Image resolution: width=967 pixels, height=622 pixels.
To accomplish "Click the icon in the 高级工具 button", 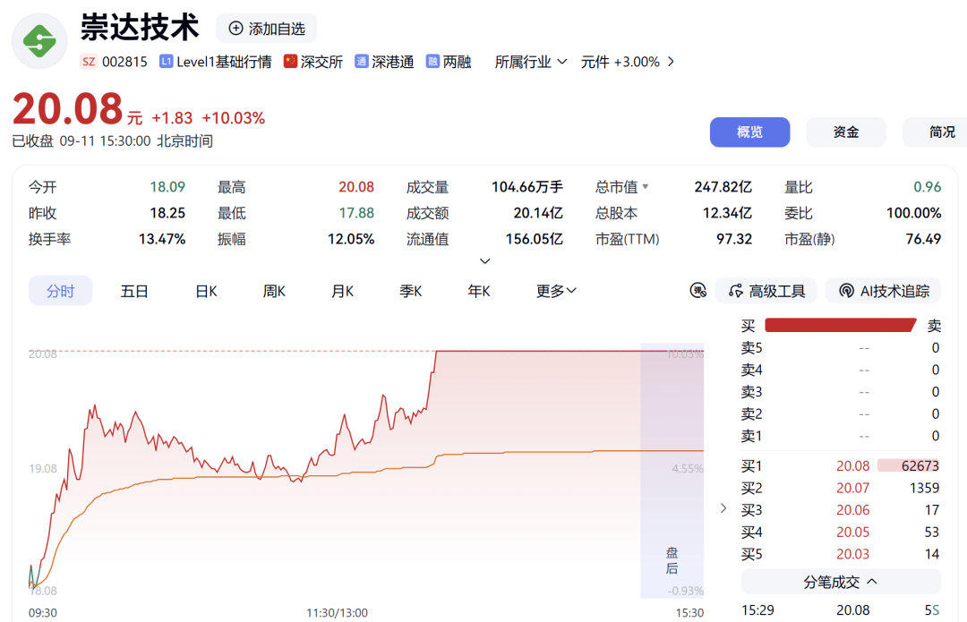I will (736, 290).
